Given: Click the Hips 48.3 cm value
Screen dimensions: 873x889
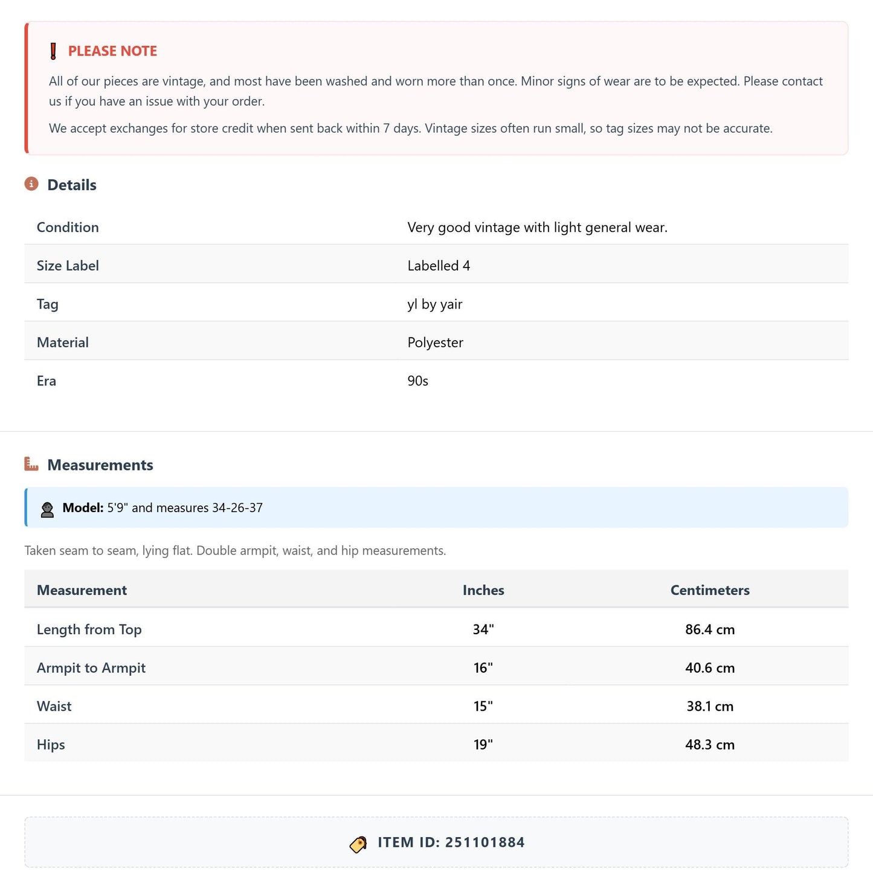Looking at the screenshot, I should tap(710, 745).
